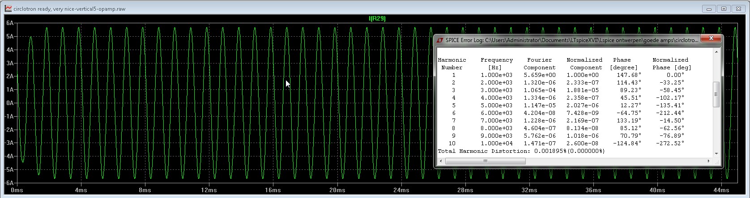
Task: Click the SPICE Error Log LTspice icon
Action: (440, 40)
